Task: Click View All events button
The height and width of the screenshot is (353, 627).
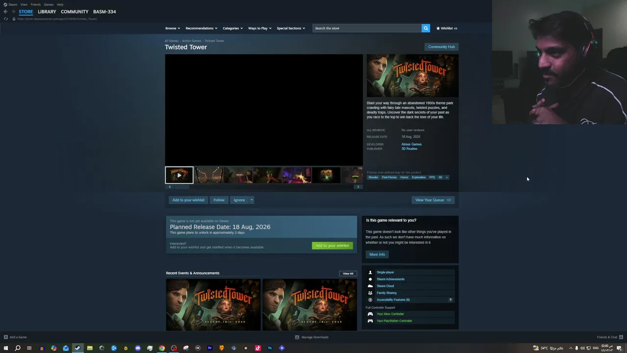Action: point(348,274)
